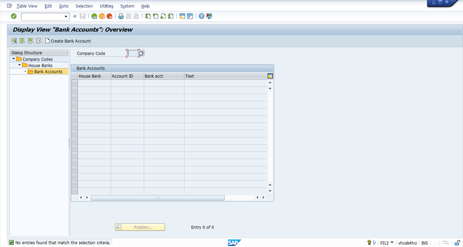The image size is (463, 247).
Task: Open the Edit menu
Action: click(x=48, y=6)
